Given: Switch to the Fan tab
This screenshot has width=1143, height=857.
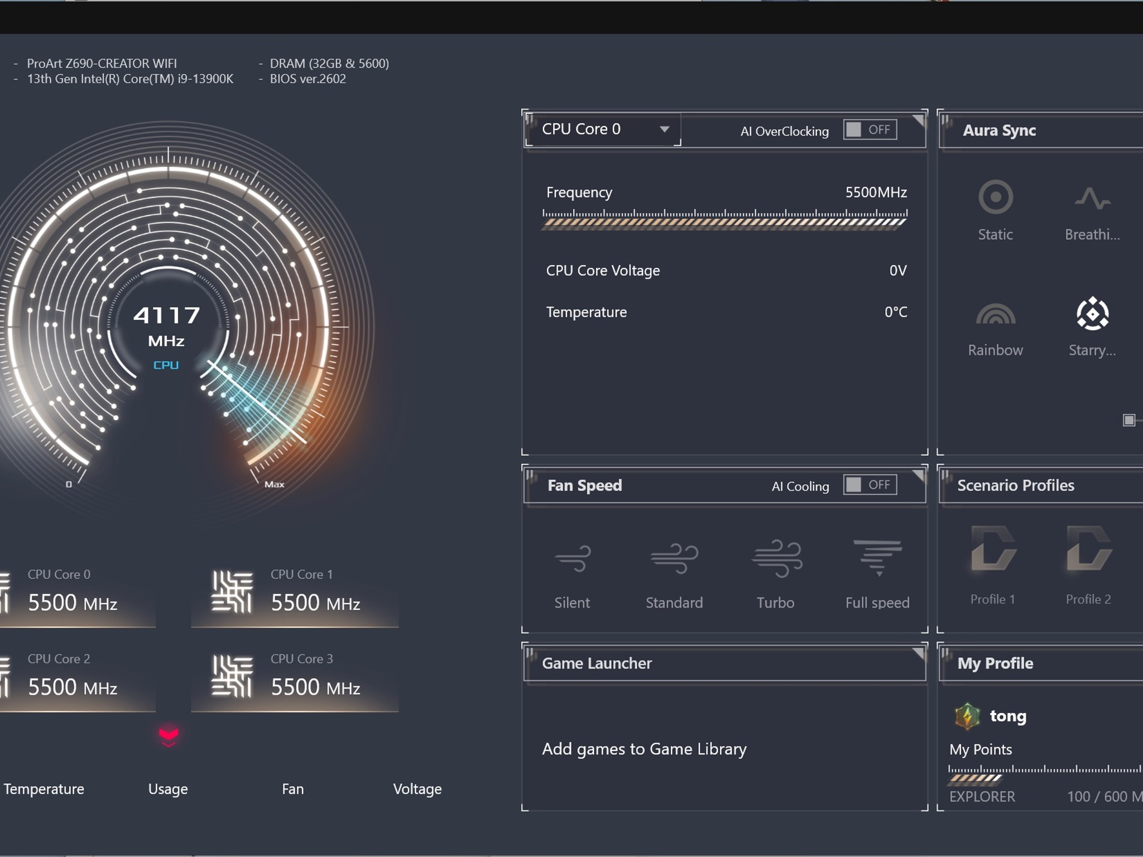Looking at the screenshot, I should (x=292, y=789).
